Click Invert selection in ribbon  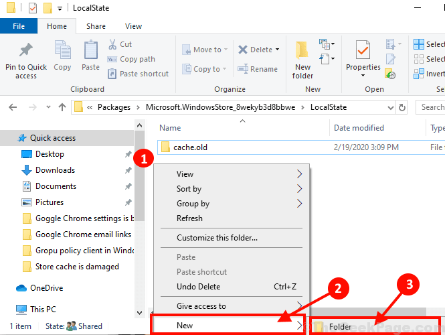(x=429, y=74)
